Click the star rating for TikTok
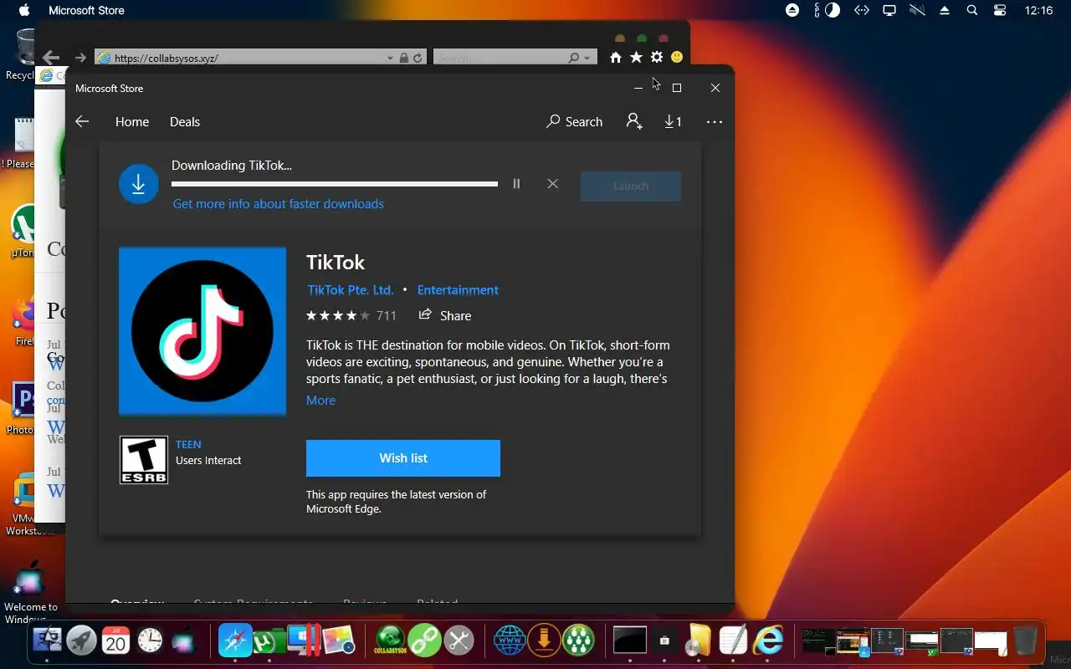 338,315
